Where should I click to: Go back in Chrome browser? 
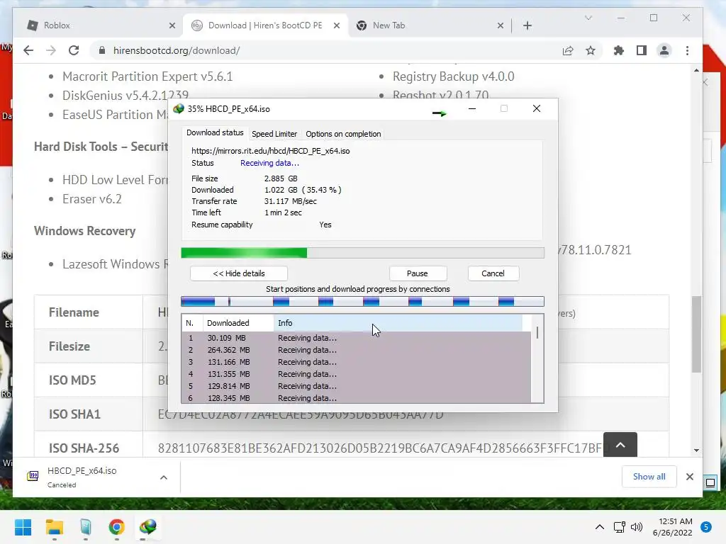click(28, 50)
